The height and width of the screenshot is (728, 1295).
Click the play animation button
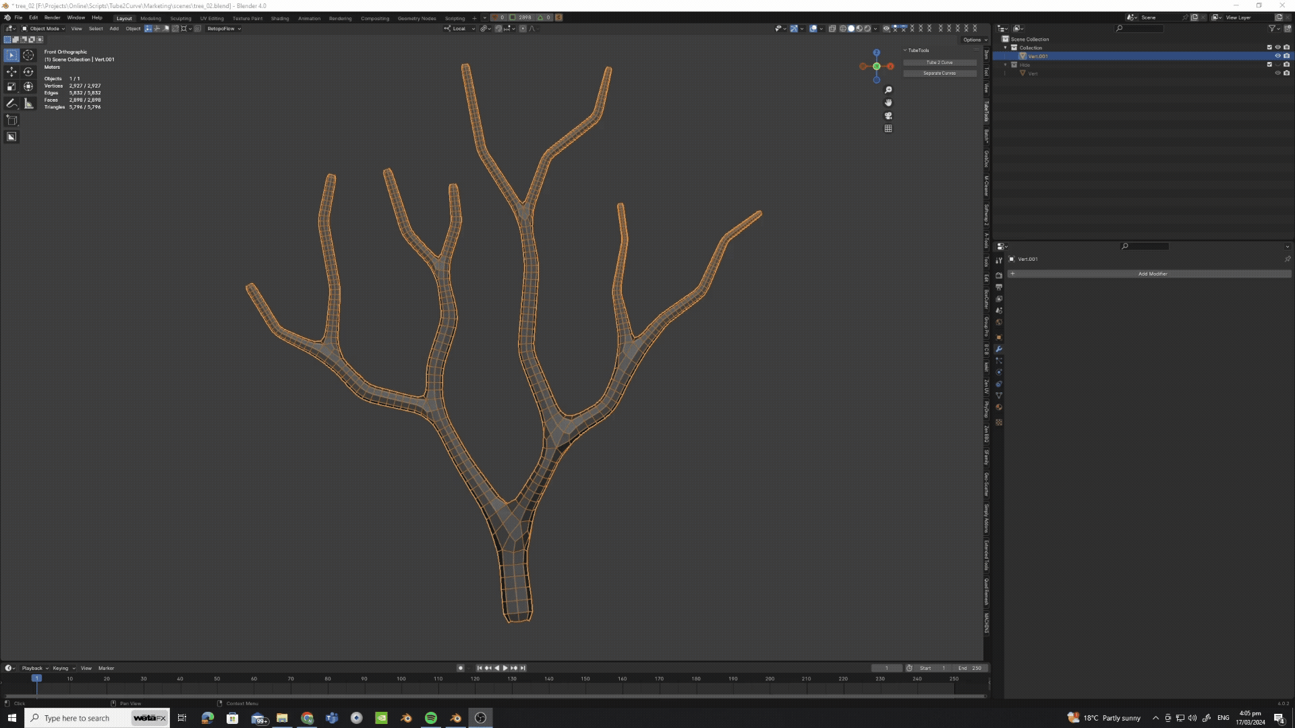click(x=505, y=668)
